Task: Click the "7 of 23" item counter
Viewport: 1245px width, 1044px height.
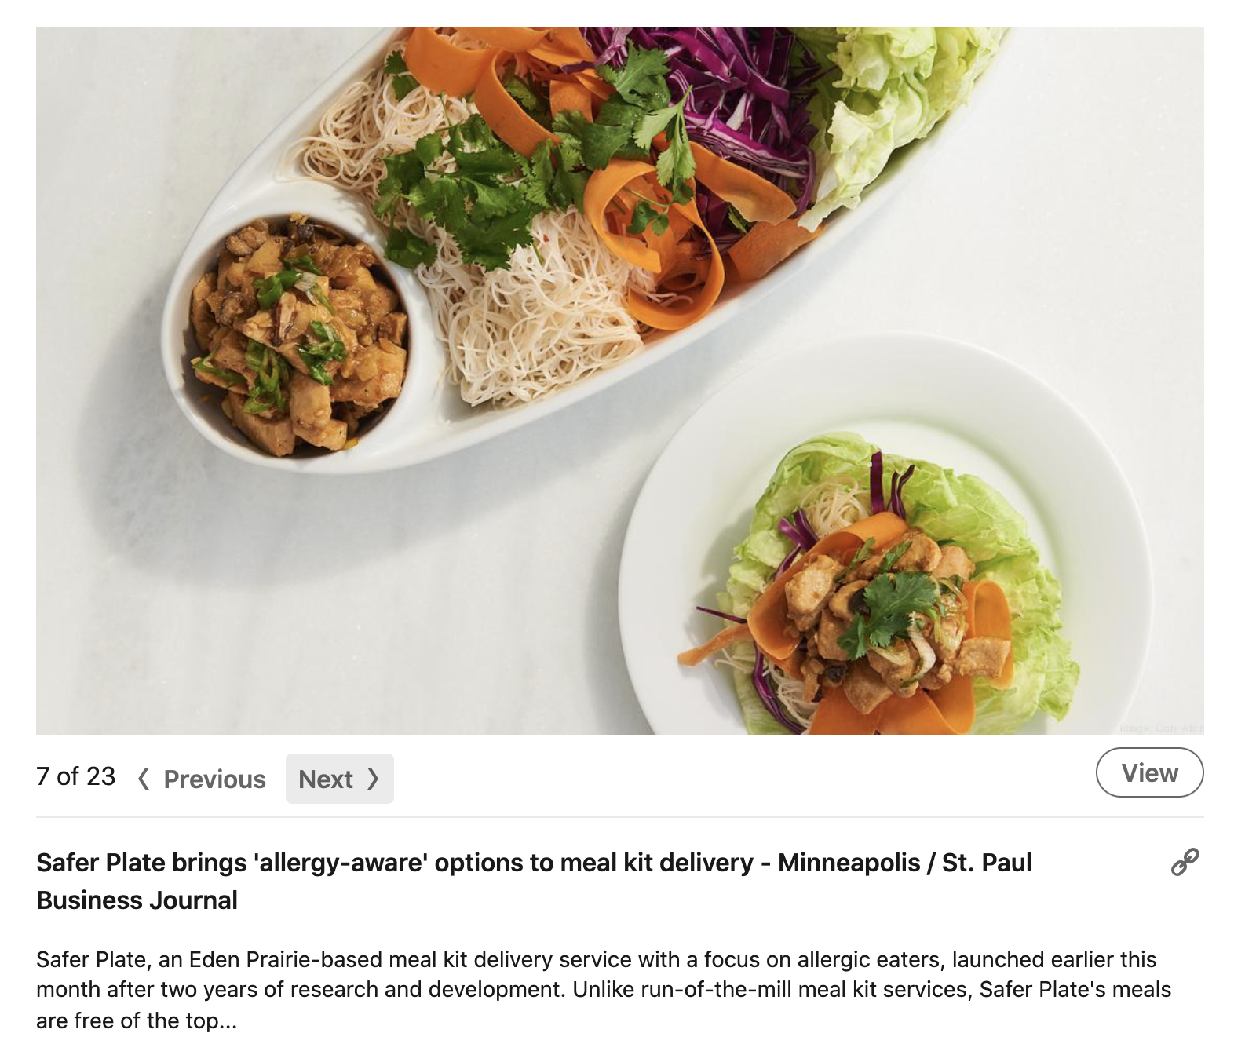Action: (x=75, y=776)
